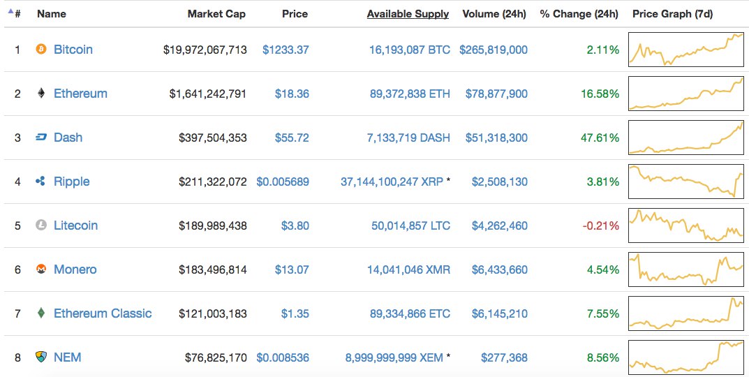Click supply 14,041,046 XMR
The width and height of the screenshot is (749, 377).
[408, 269]
